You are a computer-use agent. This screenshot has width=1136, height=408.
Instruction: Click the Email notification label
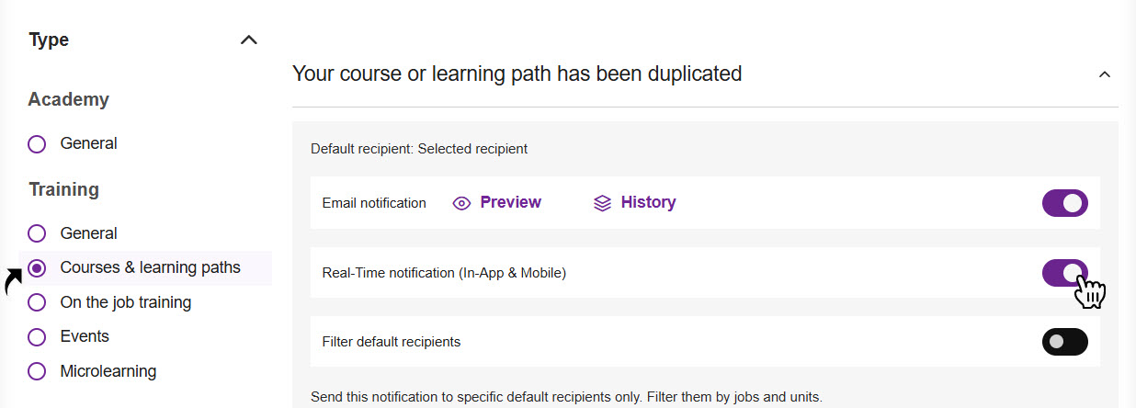(374, 203)
